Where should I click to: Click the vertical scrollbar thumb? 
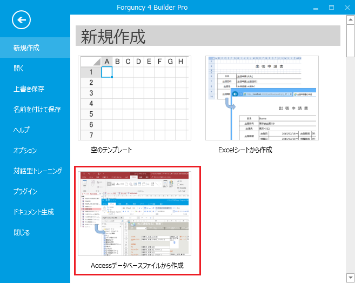(x=350, y=41)
